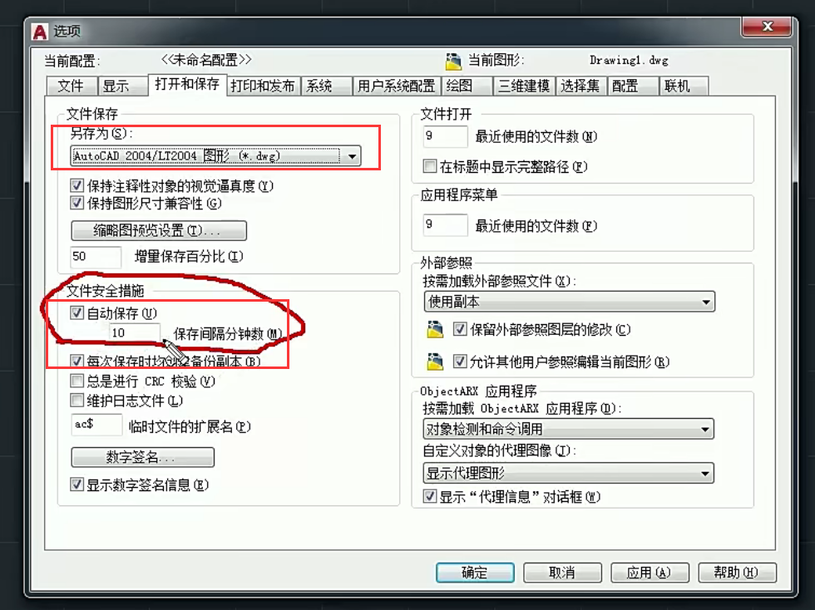Enable 在标题中显示完整路径 checkbox

coord(429,166)
